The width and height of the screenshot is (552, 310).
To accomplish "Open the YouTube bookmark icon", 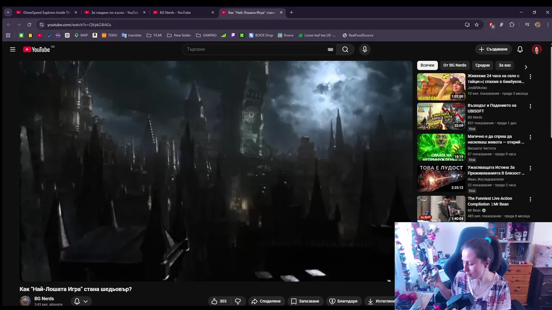I will pos(40,35).
